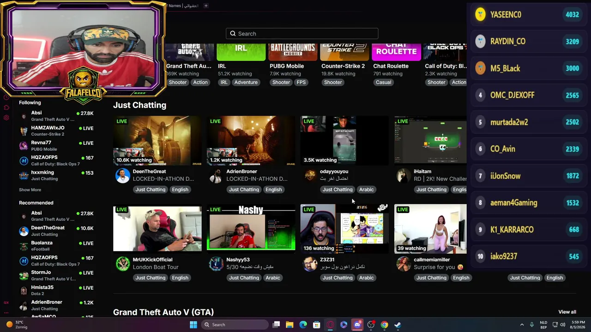Image resolution: width=591 pixels, height=332 pixels.
Task: Open the Windows taskbar Search box
Action: click(x=235, y=325)
